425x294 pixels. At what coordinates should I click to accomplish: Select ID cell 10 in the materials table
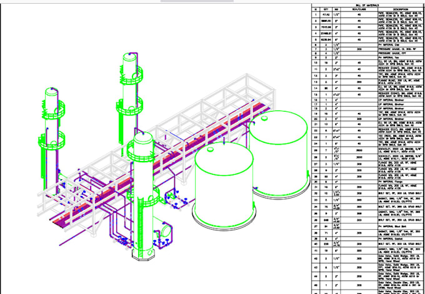click(315, 62)
